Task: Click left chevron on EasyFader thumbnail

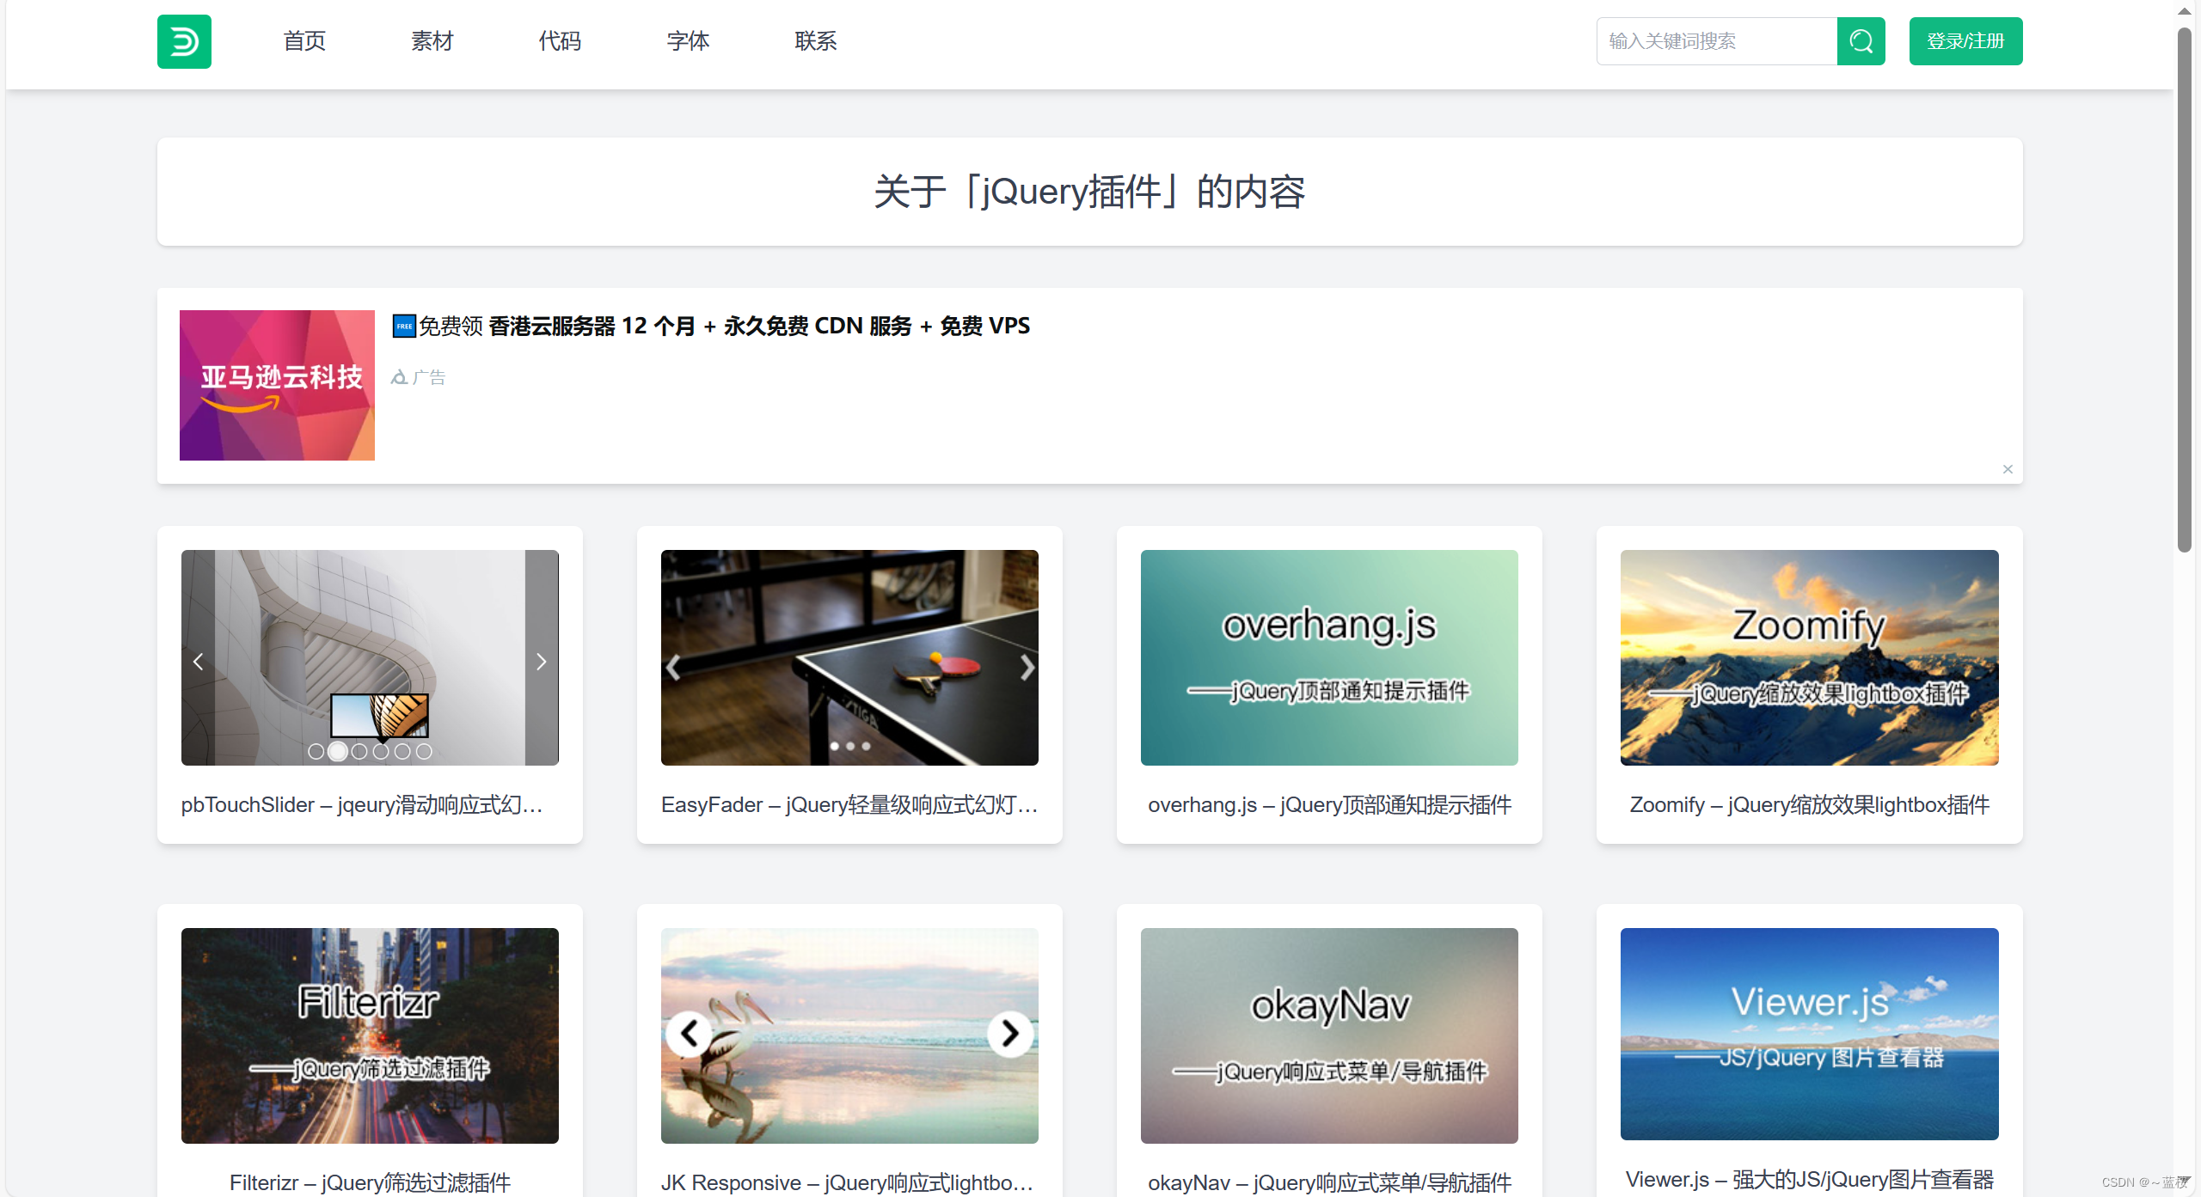Action: [x=673, y=668]
